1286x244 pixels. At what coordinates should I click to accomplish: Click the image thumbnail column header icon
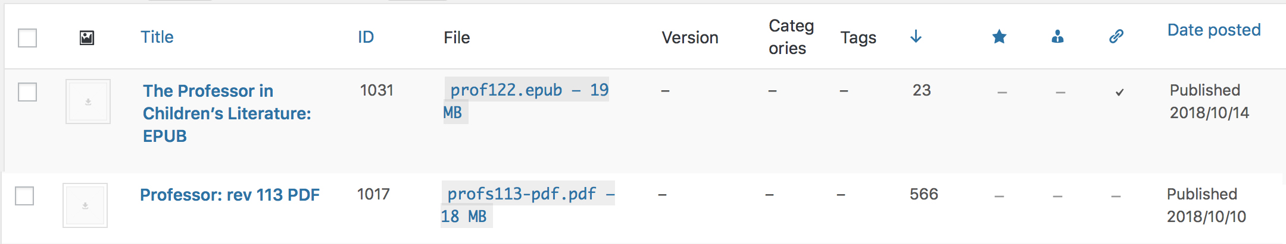[87, 38]
